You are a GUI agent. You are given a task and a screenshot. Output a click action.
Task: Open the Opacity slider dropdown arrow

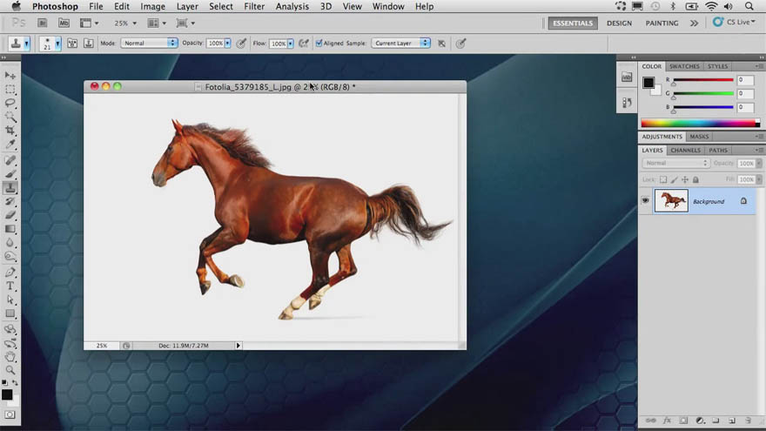point(228,43)
